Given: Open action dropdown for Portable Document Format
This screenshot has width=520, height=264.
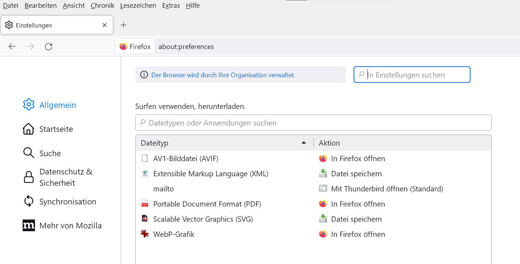Looking at the screenshot, I should click(358, 204).
